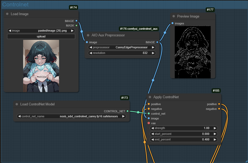Open the image file selector dropdown
This screenshot has height=163, width=248.
pyautogui.click(x=41, y=31)
